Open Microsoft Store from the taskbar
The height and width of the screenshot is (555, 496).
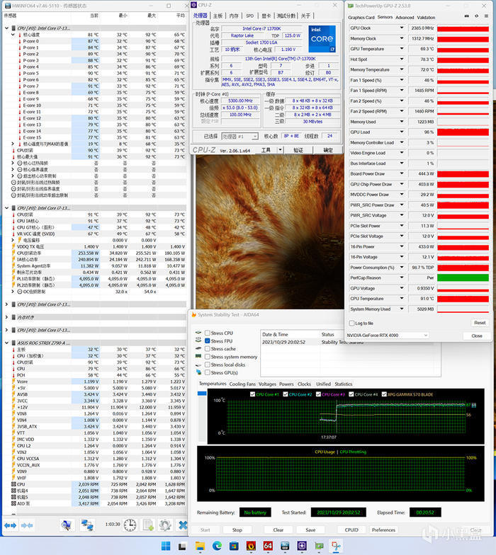(x=234, y=546)
